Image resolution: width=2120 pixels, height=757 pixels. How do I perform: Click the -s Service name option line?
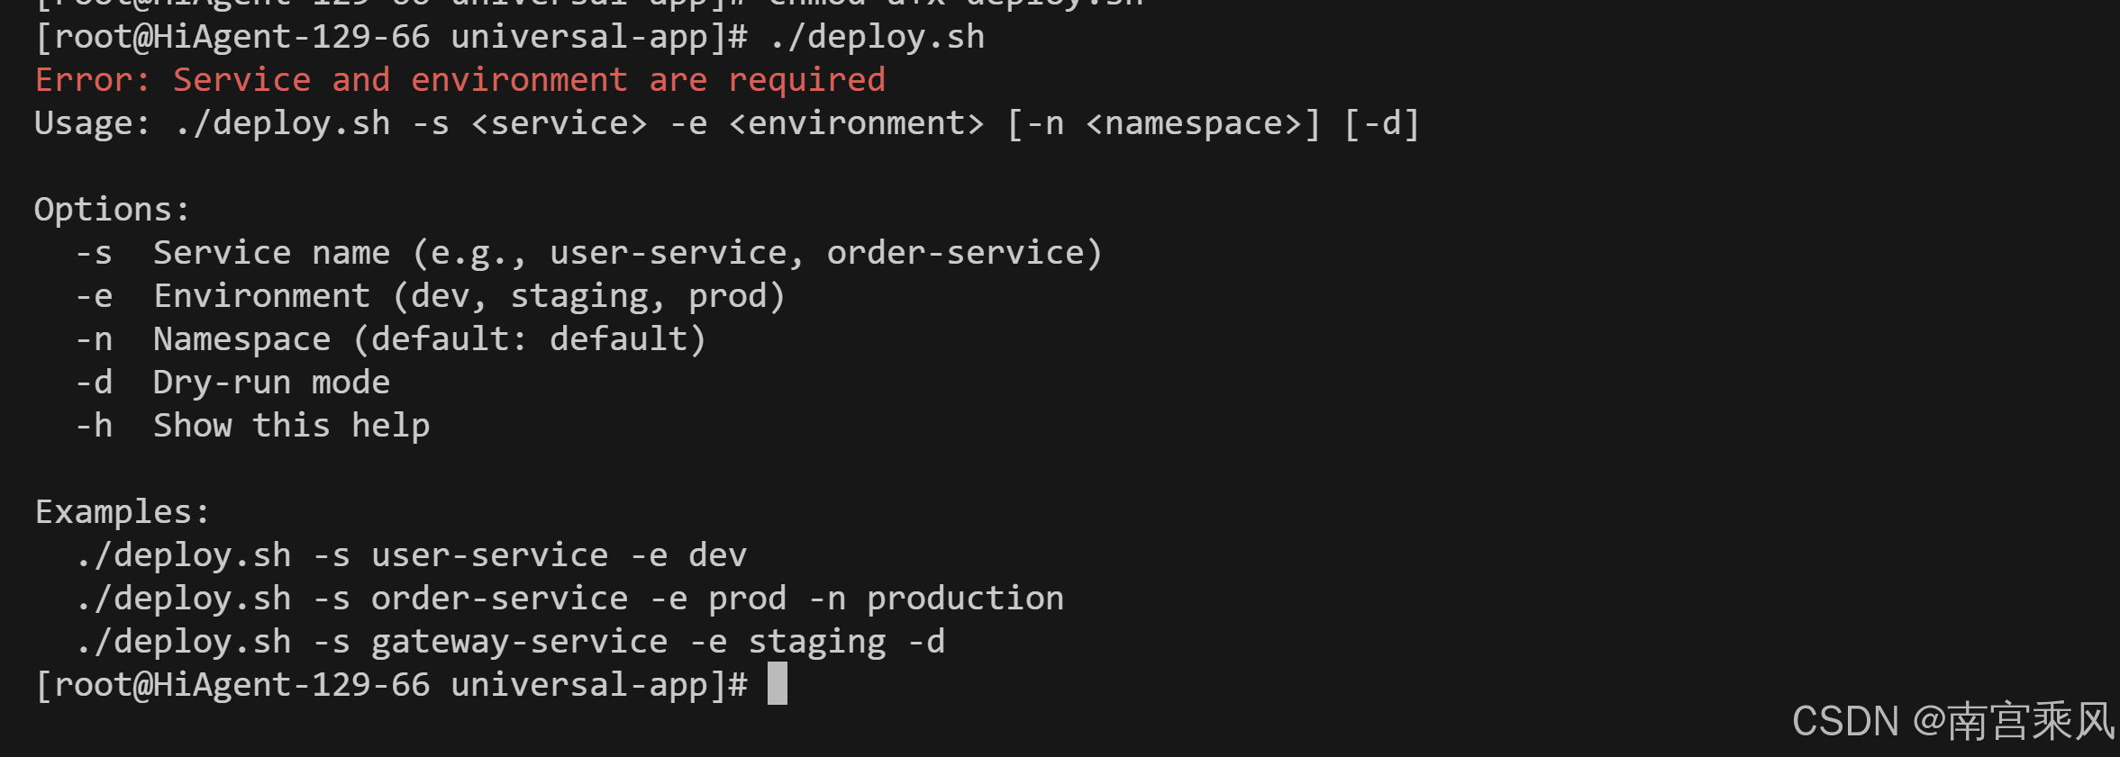(588, 253)
